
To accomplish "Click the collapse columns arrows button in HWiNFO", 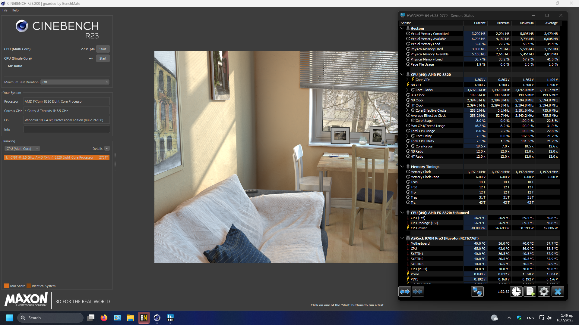I will tap(418, 292).
